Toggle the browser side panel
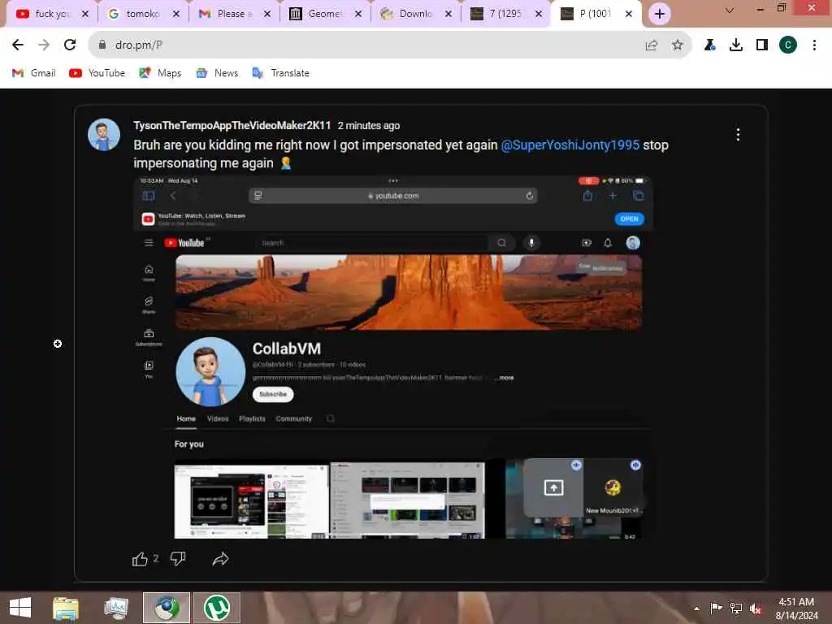The height and width of the screenshot is (624, 832). 762,45
